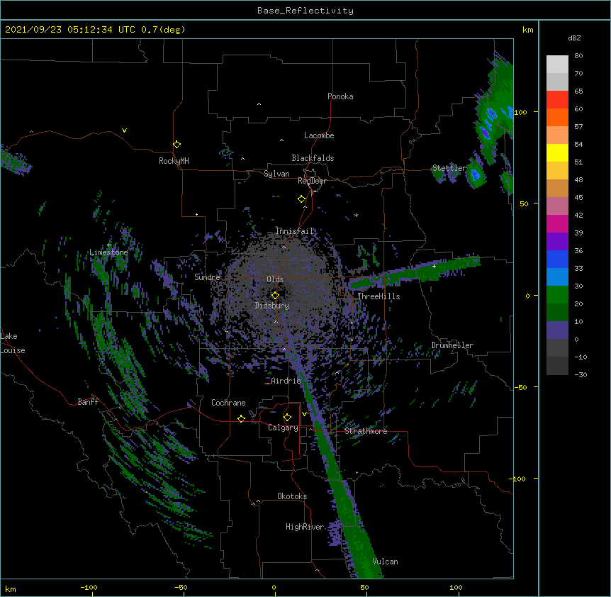The image size is (611, 597).
Task: Click the 80 value on the dBZ scale
Action: tap(578, 56)
